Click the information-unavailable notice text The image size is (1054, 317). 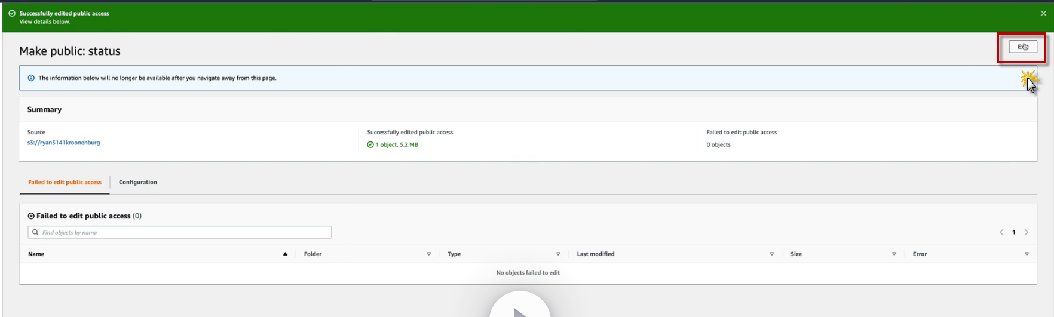click(157, 78)
